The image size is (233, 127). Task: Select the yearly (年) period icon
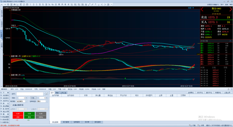pyautogui.click(x=69, y=5)
